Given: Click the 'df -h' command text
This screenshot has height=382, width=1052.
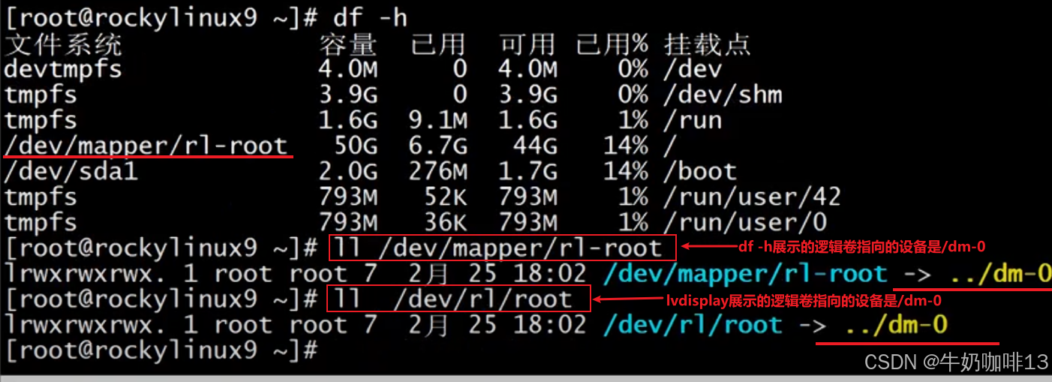Looking at the screenshot, I should point(370,18).
